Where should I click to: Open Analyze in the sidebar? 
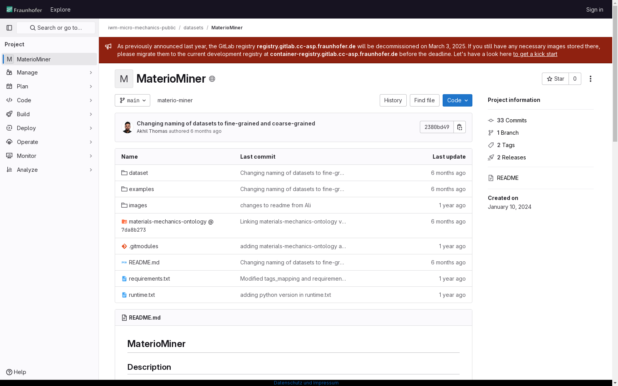49,170
